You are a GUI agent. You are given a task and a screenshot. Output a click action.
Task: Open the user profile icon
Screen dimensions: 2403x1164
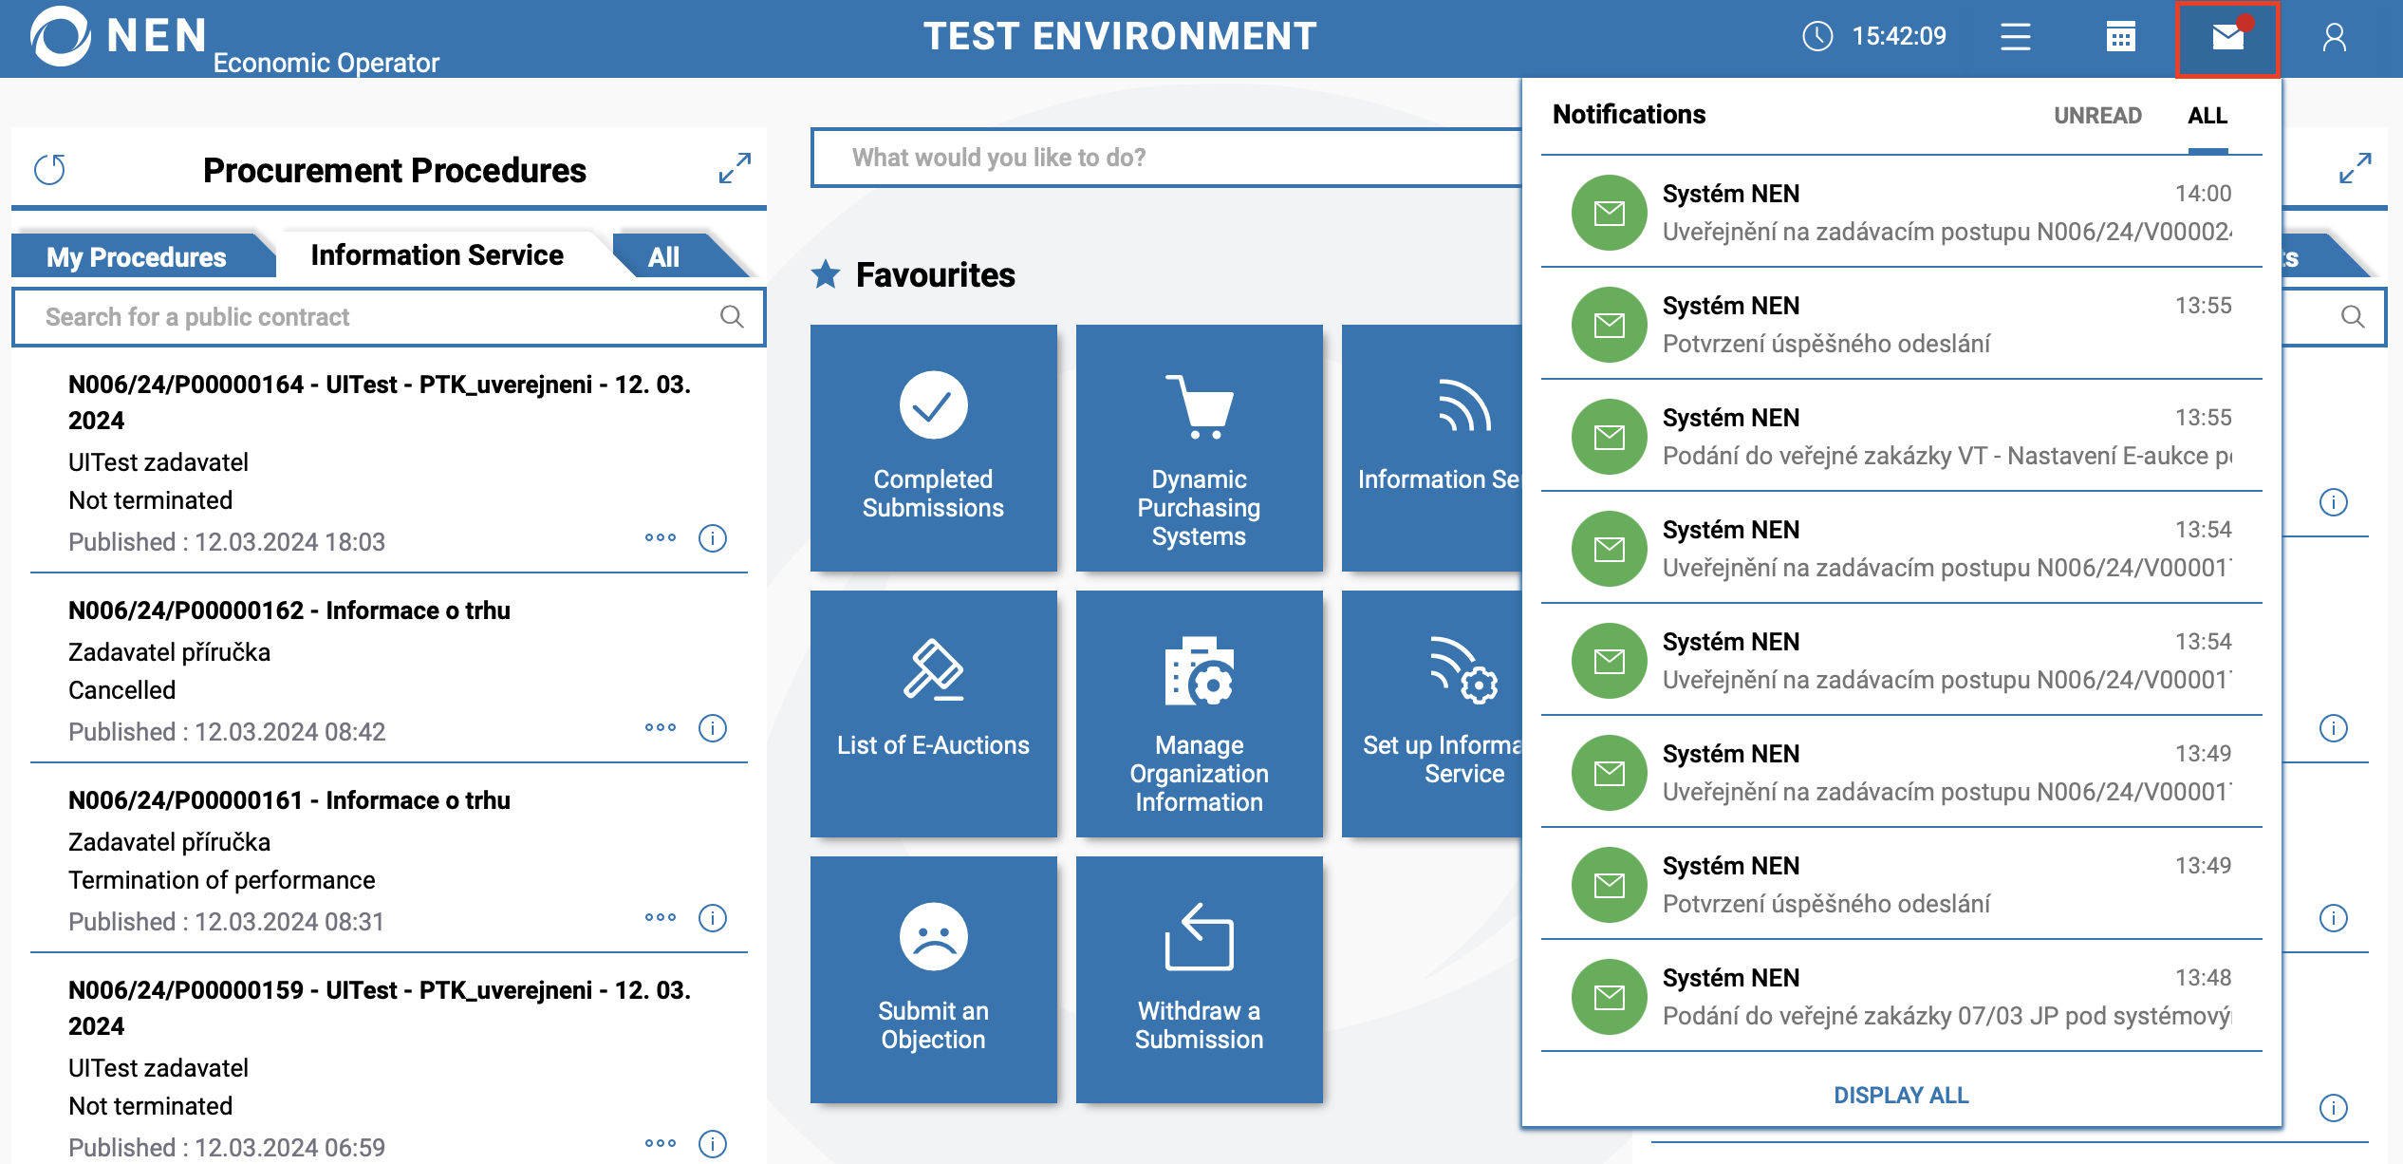2334,38
